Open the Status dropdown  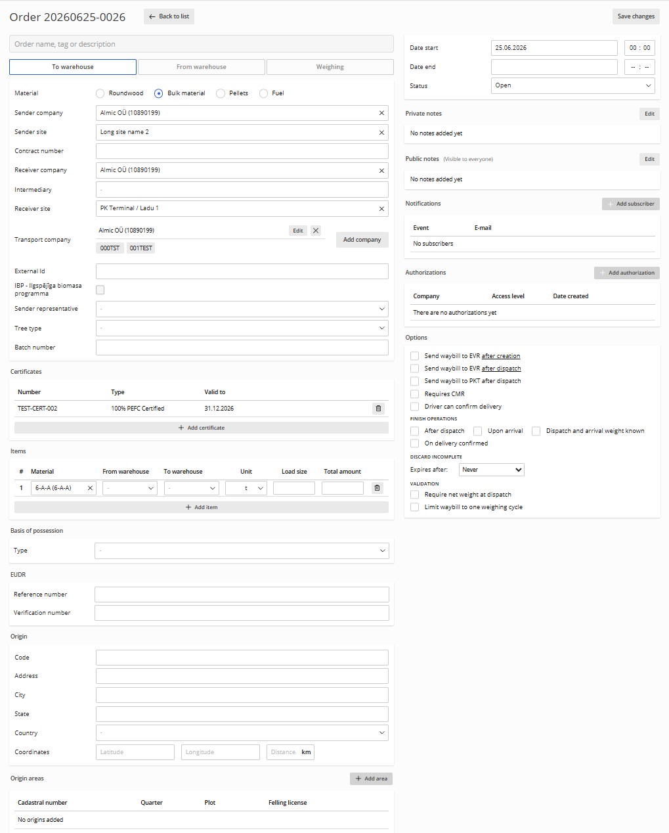(x=573, y=85)
